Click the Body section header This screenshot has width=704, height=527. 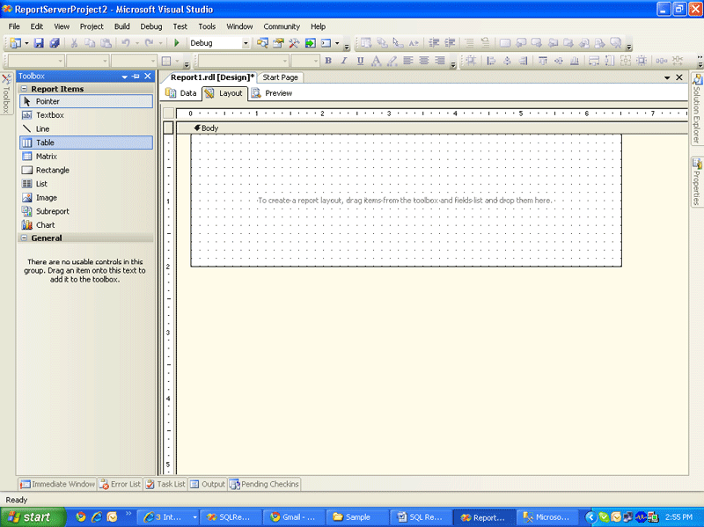433,128
